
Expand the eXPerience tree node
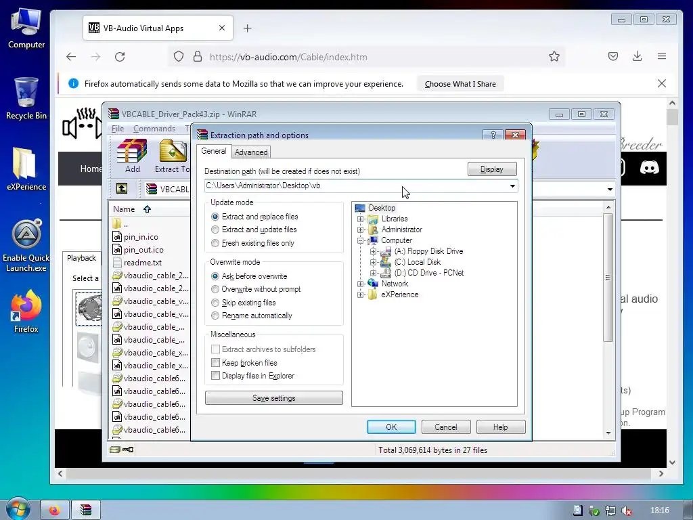[360, 295]
